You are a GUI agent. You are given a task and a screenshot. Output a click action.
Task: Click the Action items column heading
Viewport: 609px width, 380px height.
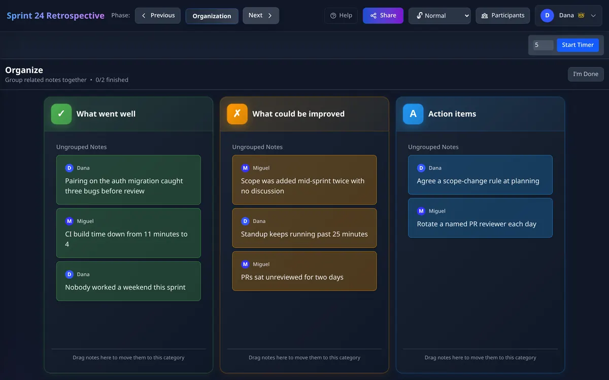[452, 114]
